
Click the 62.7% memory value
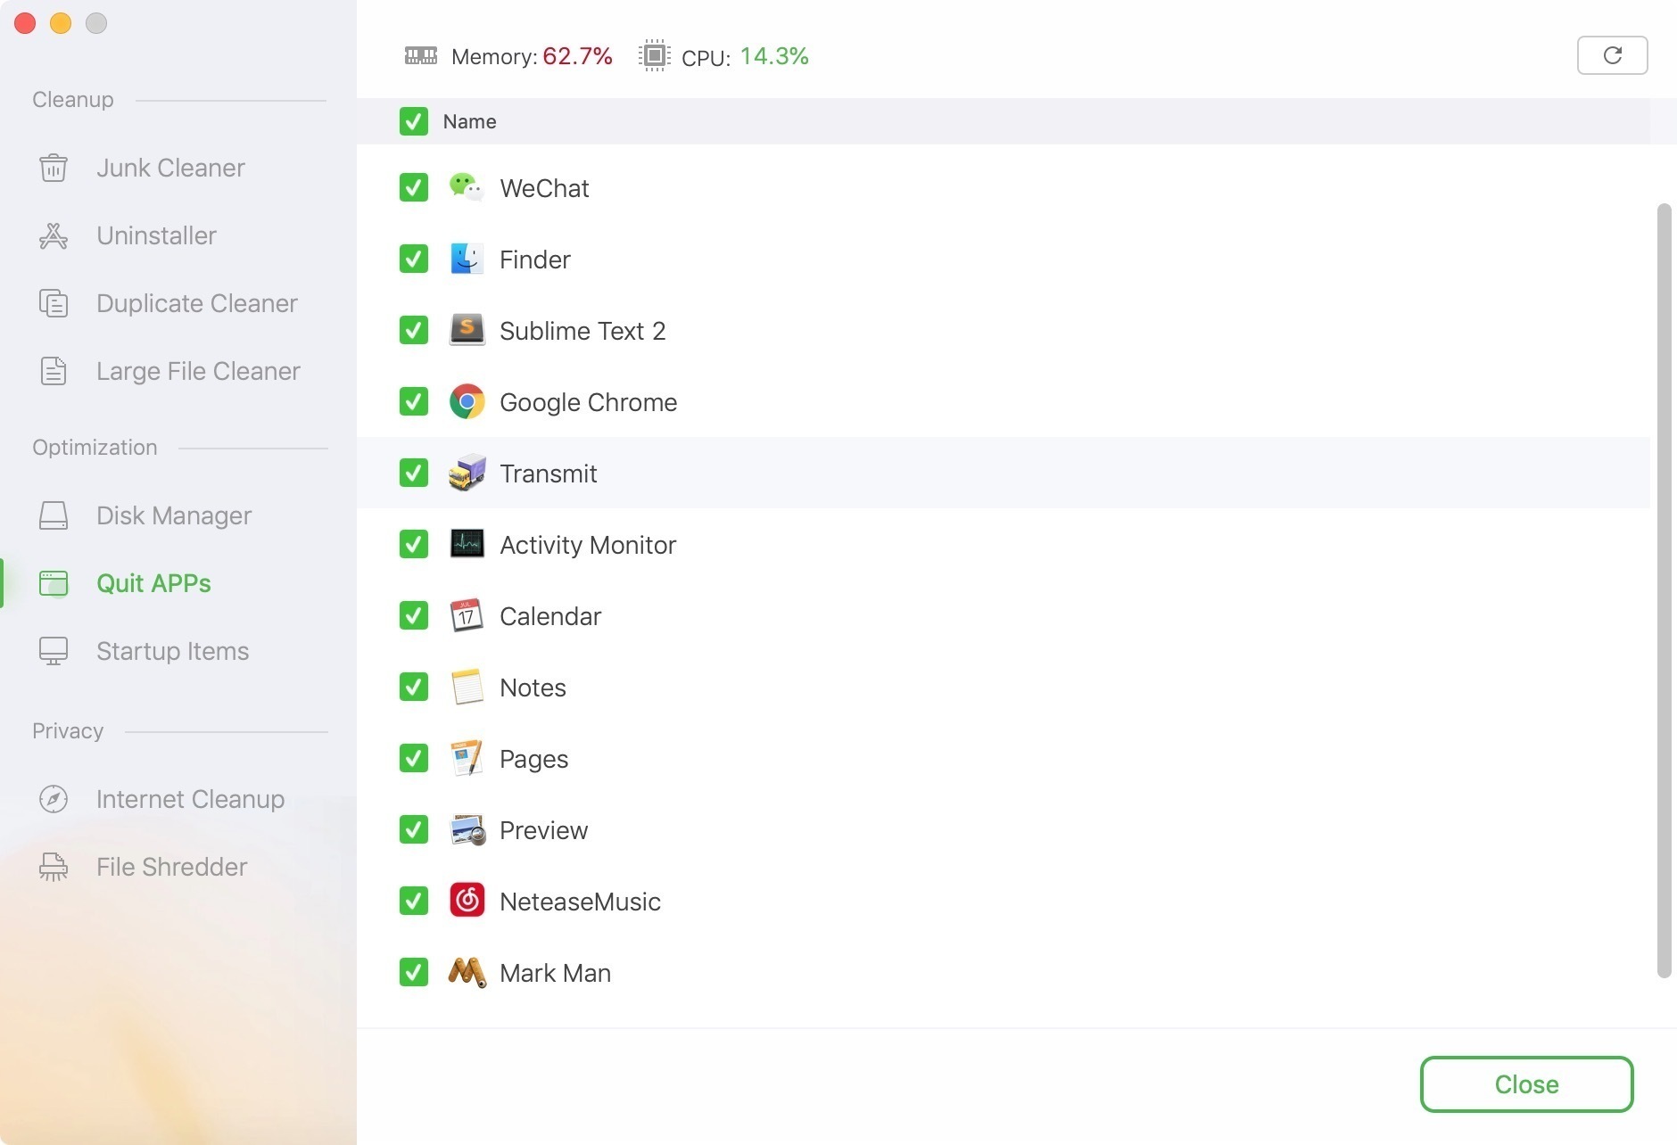click(577, 56)
